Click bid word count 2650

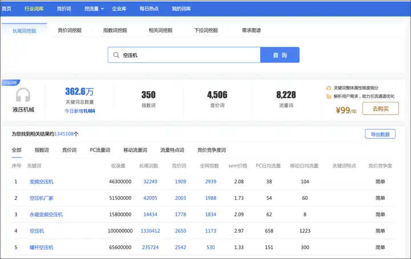coord(180,231)
